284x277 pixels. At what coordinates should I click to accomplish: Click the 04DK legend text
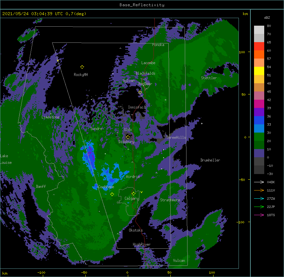point(271,182)
